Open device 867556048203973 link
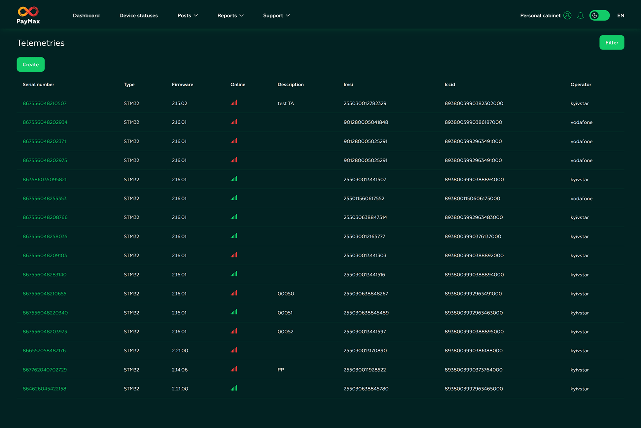The height and width of the screenshot is (428, 641). [x=45, y=332]
